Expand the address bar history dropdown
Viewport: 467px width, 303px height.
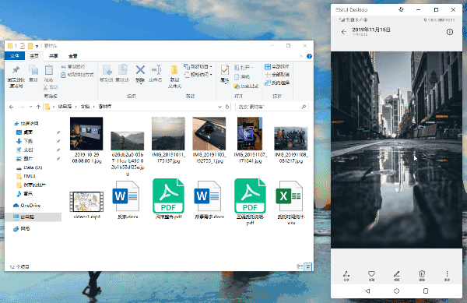tap(219, 107)
